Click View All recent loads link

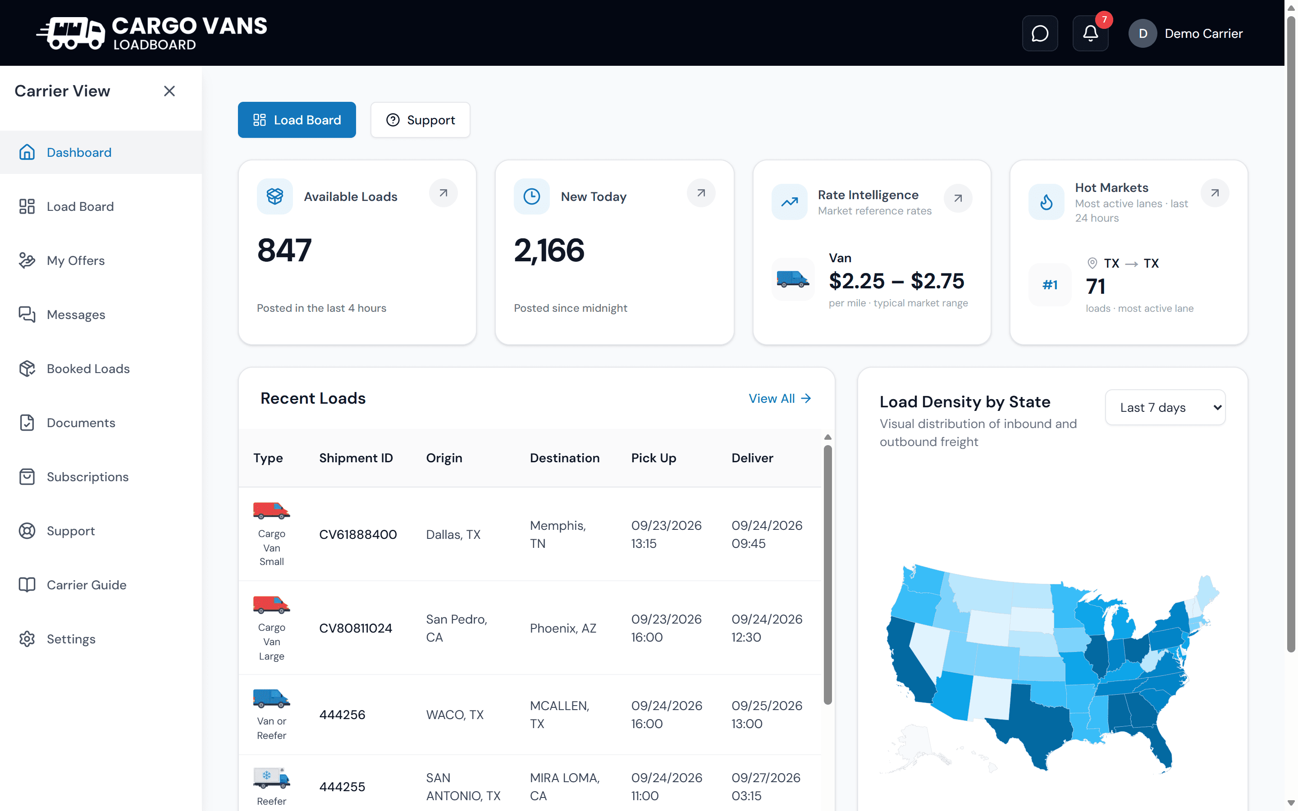[x=779, y=399]
